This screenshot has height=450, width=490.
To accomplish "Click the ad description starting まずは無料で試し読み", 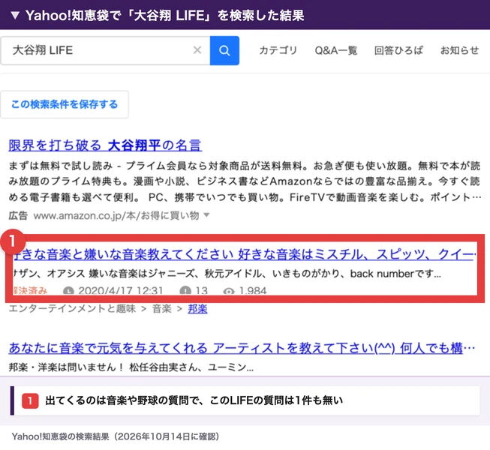I will [x=245, y=181].
